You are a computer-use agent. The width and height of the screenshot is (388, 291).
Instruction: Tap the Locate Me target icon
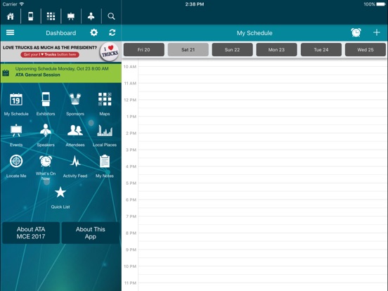point(16,162)
